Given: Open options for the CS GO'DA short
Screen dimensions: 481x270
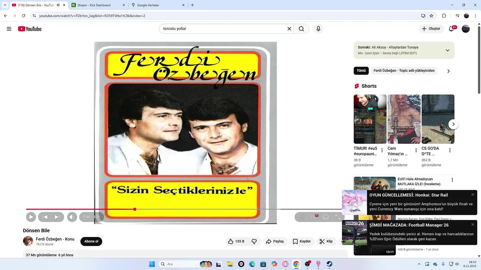Looking at the screenshot, I should tap(450, 150).
